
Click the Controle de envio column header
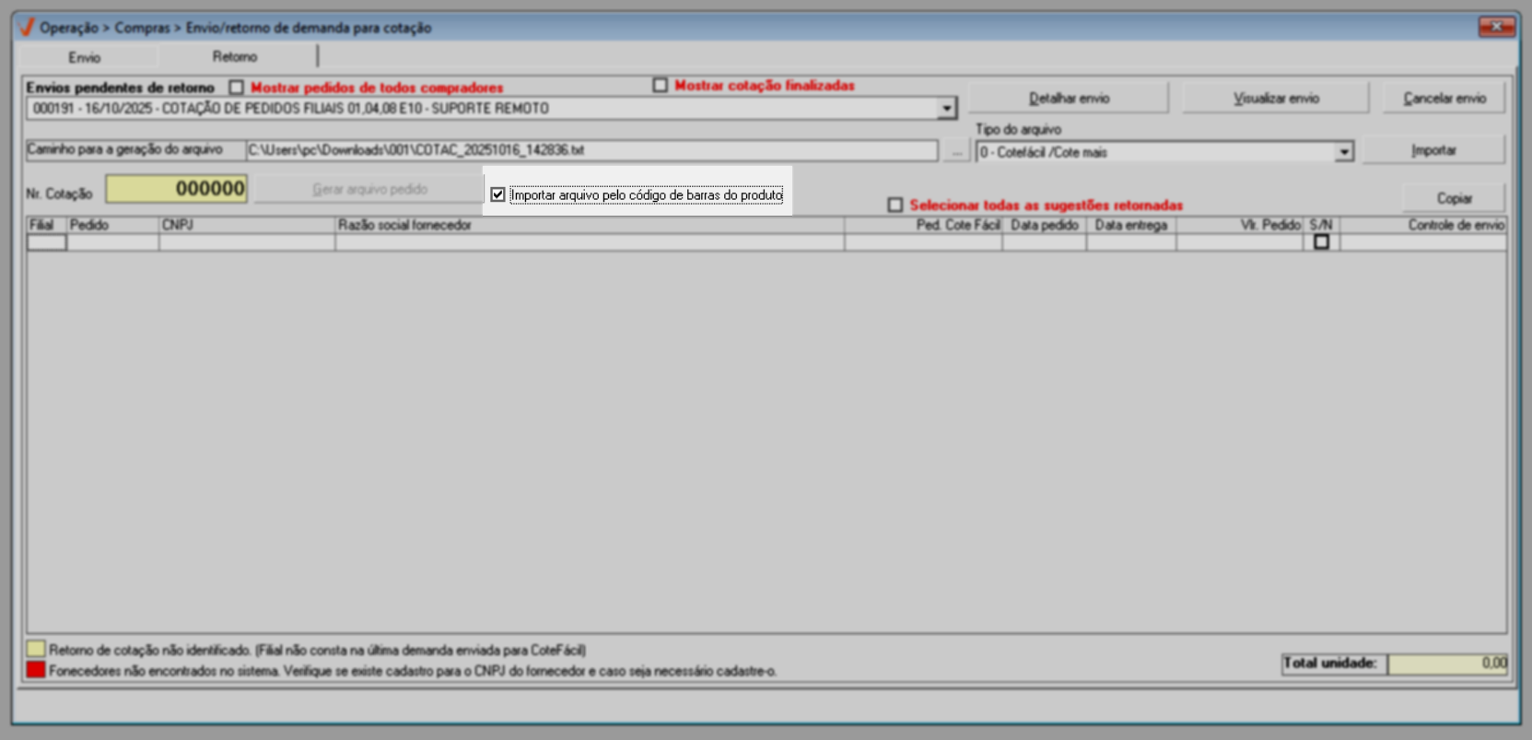(1424, 225)
